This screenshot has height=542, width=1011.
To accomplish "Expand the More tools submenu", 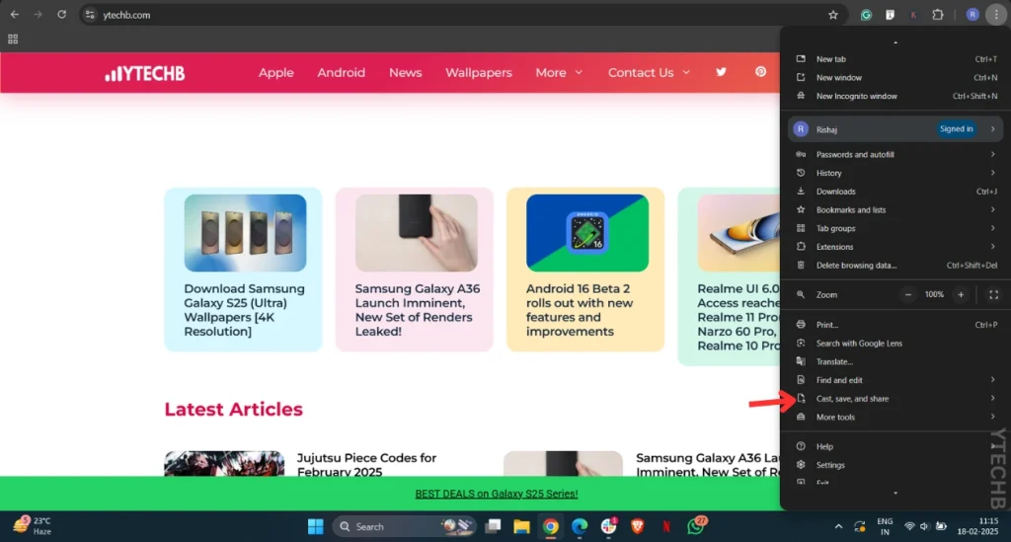I will click(x=896, y=417).
